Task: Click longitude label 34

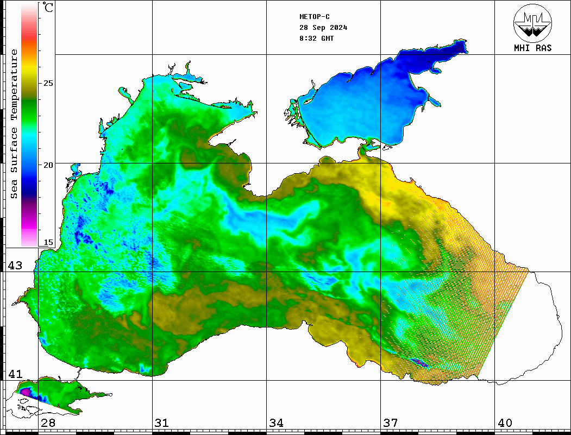Action: (x=277, y=423)
